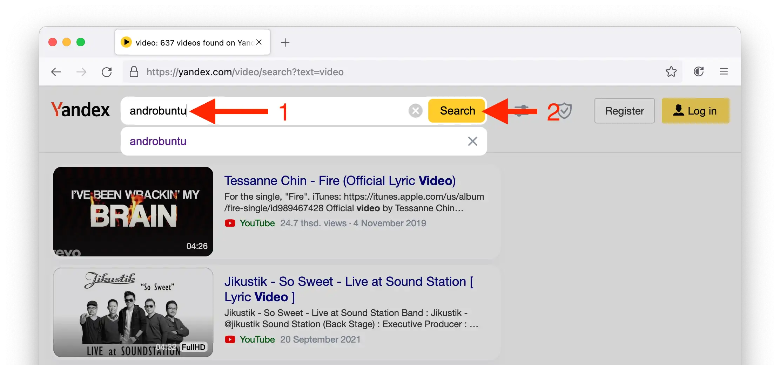The width and height of the screenshot is (780, 365).
Task: Bookmark the page via the star icon
Action: pyautogui.click(x=671, y=71)
